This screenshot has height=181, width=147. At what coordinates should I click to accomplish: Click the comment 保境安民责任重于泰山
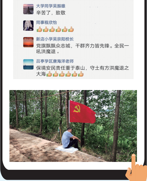click(82, 71)
